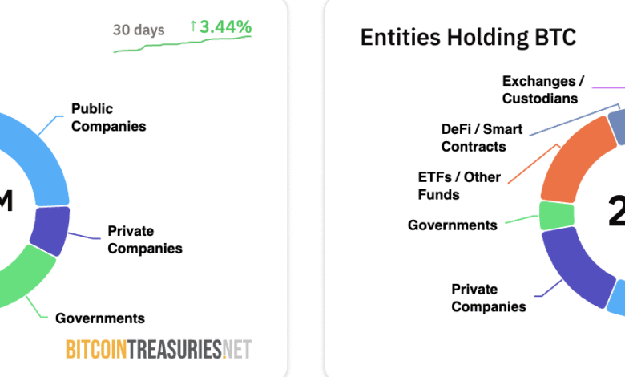Screen dimensions: 625x377
Task: Click the small green Governments segment in right chart
Action: click(x=557, y=216)
